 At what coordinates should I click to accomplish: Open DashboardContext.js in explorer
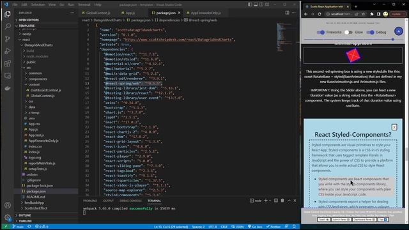pos(45,90)
